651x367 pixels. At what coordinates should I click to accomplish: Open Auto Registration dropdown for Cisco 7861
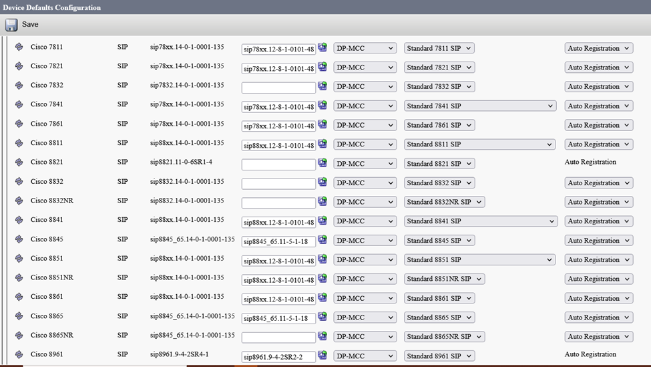point(598,125)
